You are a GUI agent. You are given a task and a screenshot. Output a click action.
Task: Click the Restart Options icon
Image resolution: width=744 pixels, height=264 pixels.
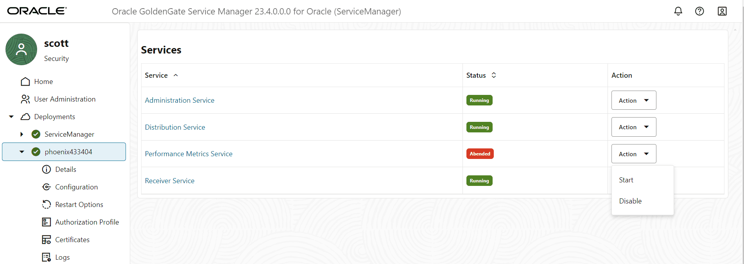(x=47, y=205)
